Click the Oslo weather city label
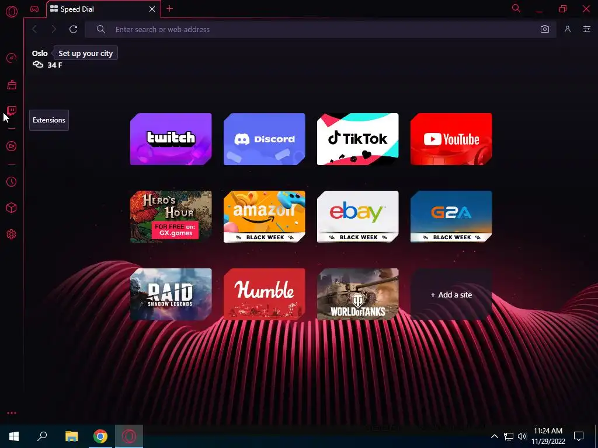The width and height of the screenshot is (598, 448). pyautogui.click(x=40, y=53)
